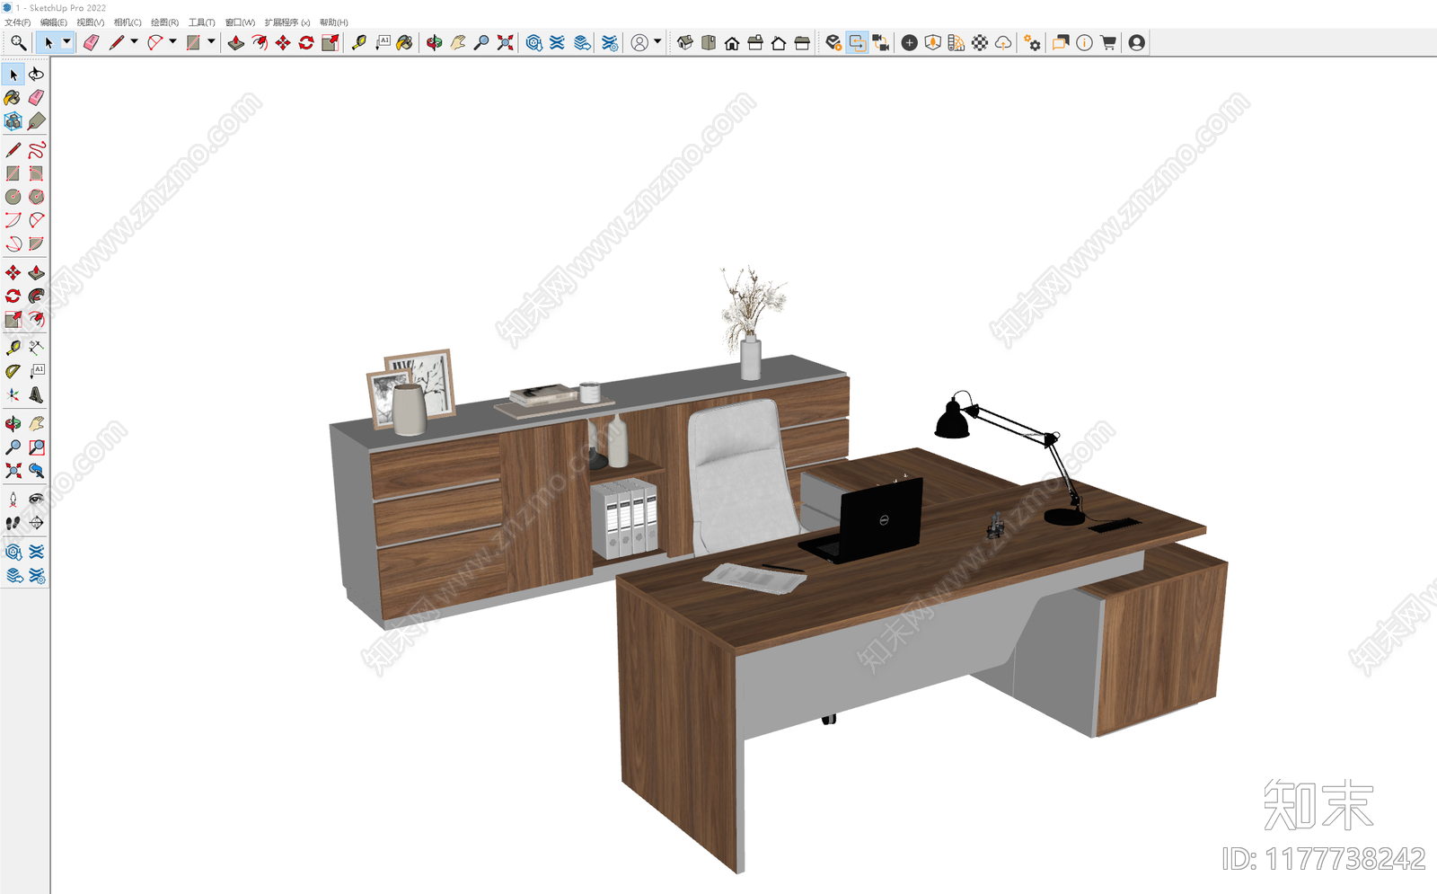1437x894 pixels.
Task: Switch to Front view
Action: [x=732, y=42]
